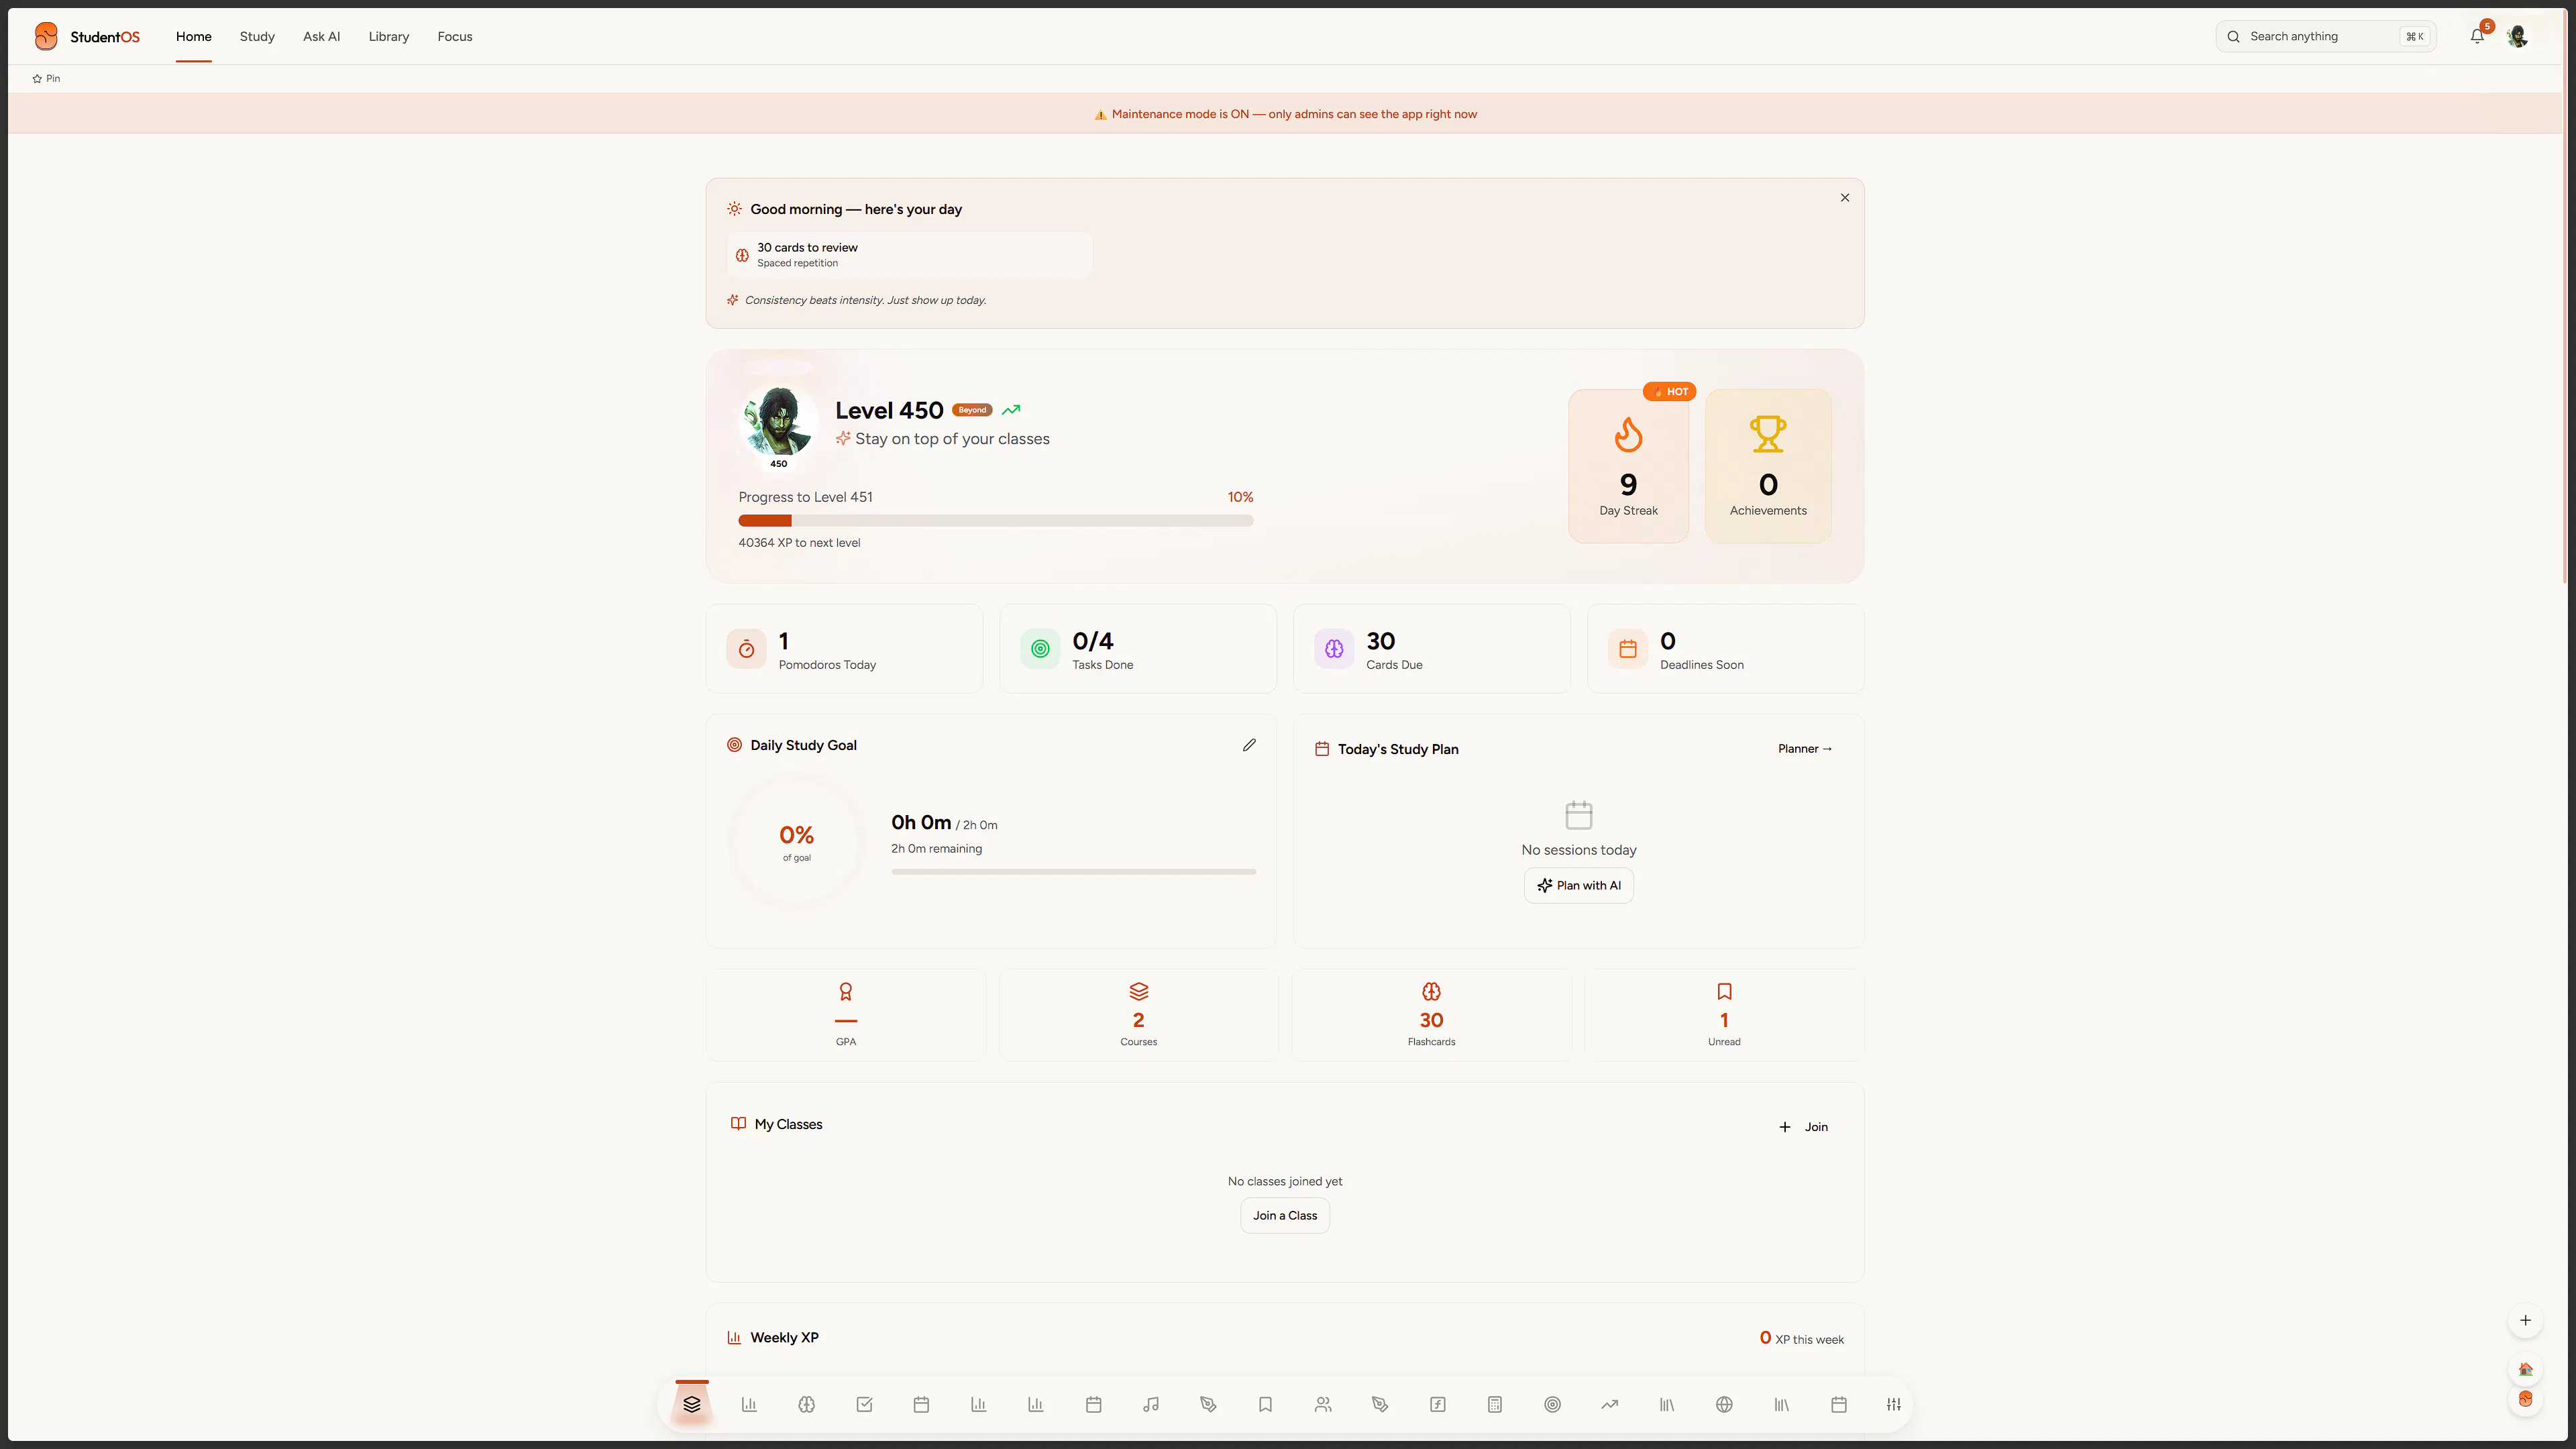Click the '0 XP this week' text
The width and height of the screenshot is (2576, 1449).
tap(1802, 1338)
